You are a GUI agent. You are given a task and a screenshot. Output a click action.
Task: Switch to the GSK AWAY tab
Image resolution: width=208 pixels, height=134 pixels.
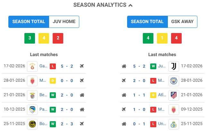pyautogui.click(x=182, y=22)
